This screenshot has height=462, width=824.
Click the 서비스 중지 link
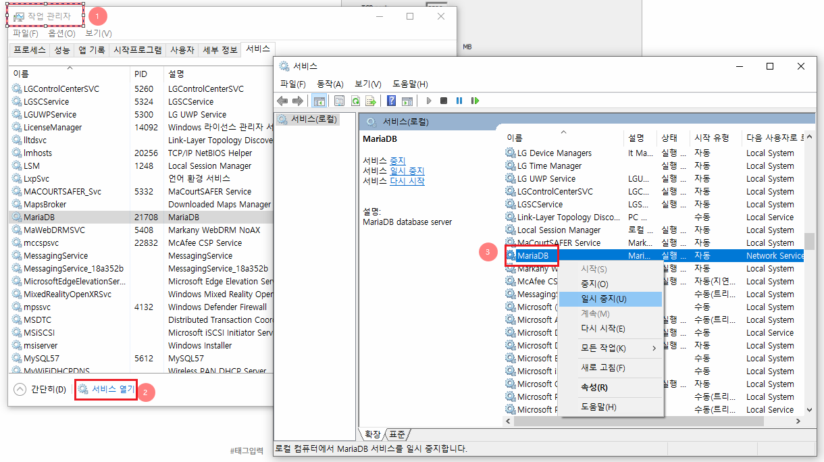(x=397, y=161)
